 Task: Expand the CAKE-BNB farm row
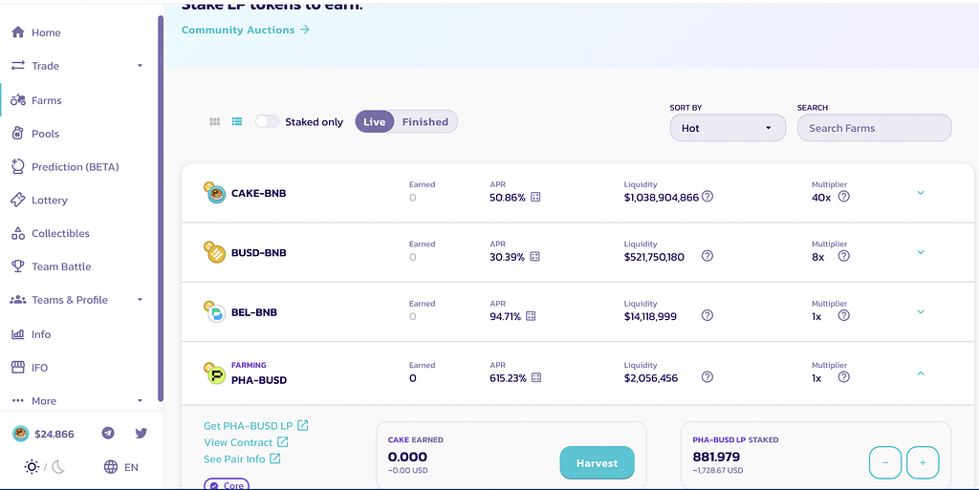point(921,193)
